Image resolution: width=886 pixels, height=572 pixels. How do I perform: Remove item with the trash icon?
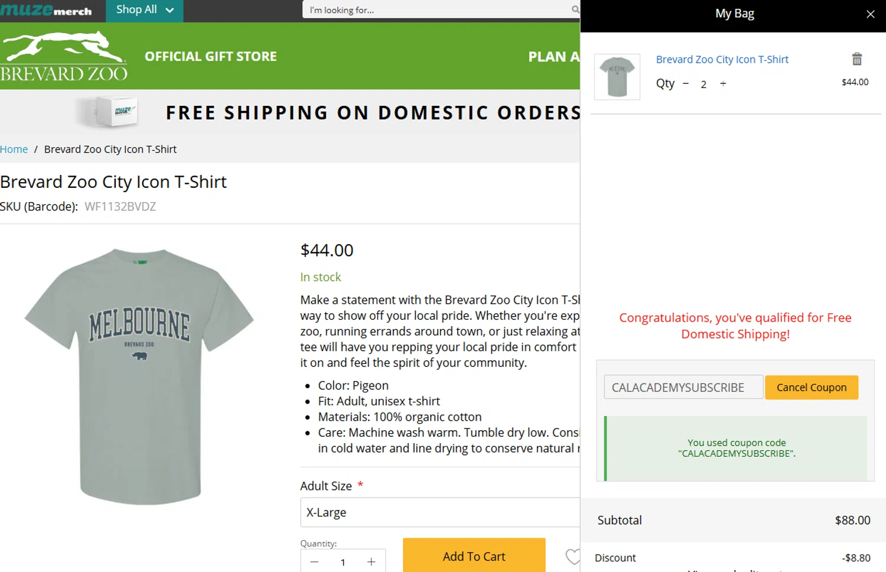click(x=857, y=59)
